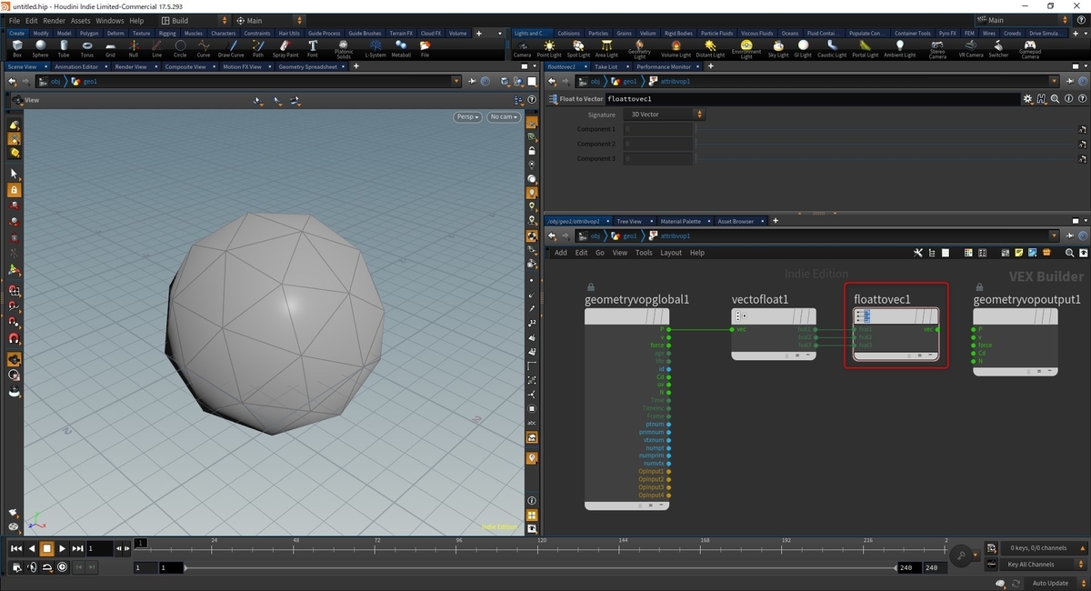The width and height of the screenshot is (1091, 591).
Task: Switch to the Tree View tab
Action: point(630,220)
